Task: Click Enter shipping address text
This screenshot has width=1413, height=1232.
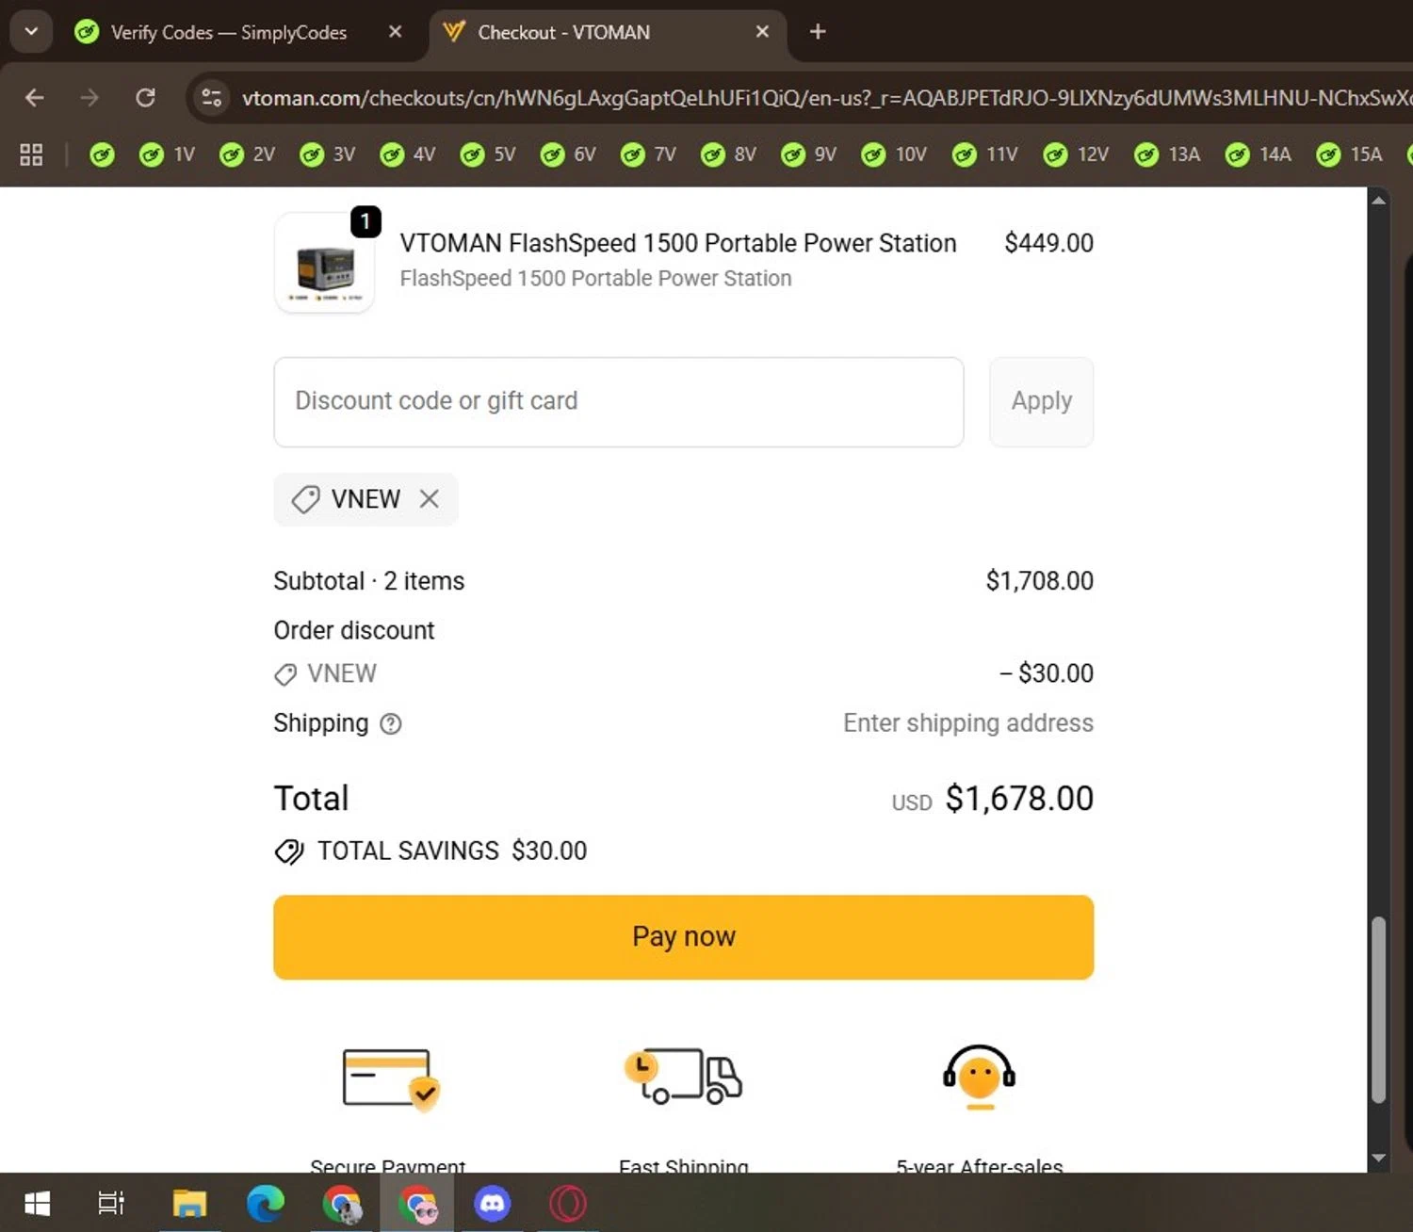Action: click(968, 723)
